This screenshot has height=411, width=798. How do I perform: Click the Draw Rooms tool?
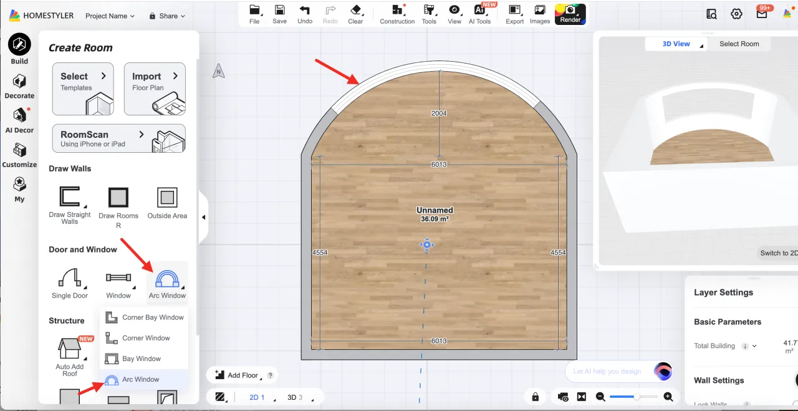[x=118, y=198]
